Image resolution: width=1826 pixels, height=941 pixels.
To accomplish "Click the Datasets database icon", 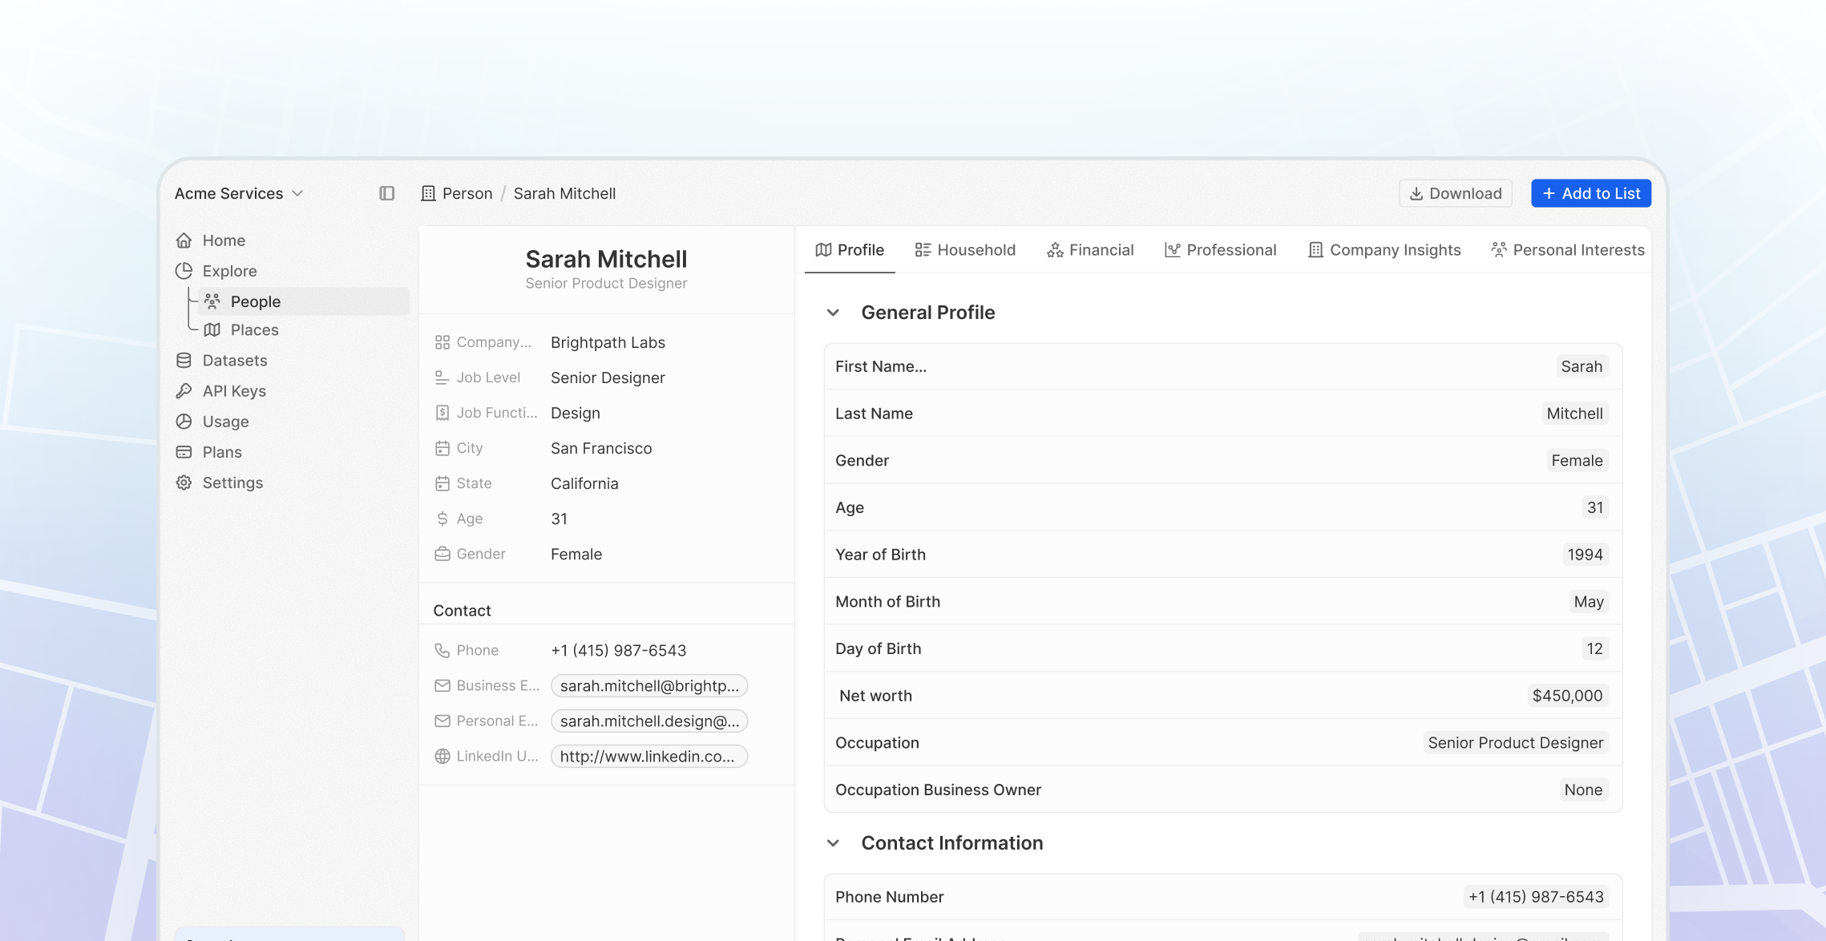I will tap(184, 361).
